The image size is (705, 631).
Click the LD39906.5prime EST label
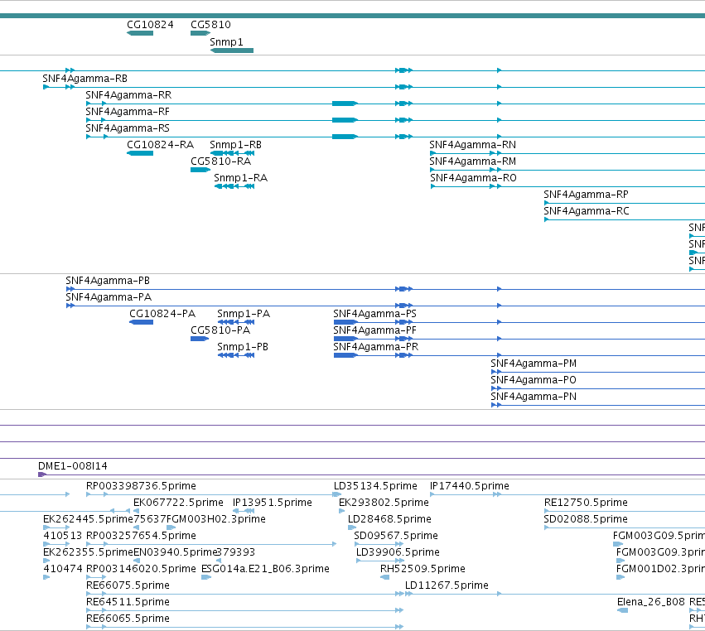pyautogui.click(x=398, y=552)
